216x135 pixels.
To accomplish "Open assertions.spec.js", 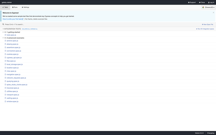I will click(x=13, y=48).
